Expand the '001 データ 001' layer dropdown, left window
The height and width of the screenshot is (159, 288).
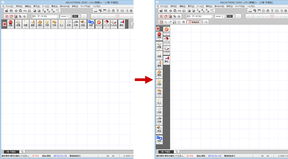pyautogui.click(x=58, y=16)
